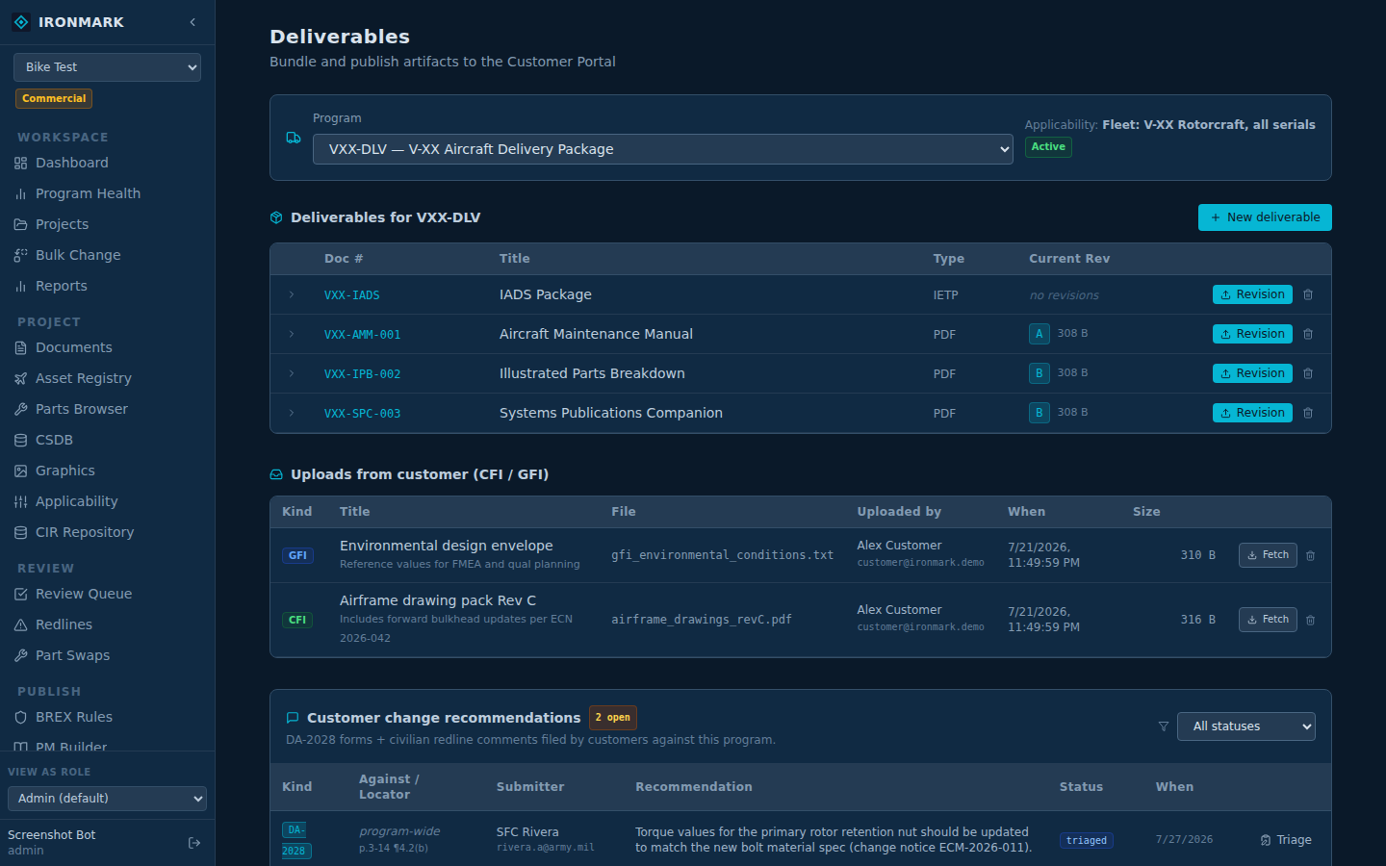Open the VXX-IADS document link

[x=351, y=295]
